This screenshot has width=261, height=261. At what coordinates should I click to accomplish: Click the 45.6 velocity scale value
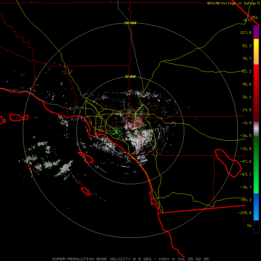pos(247,84)
